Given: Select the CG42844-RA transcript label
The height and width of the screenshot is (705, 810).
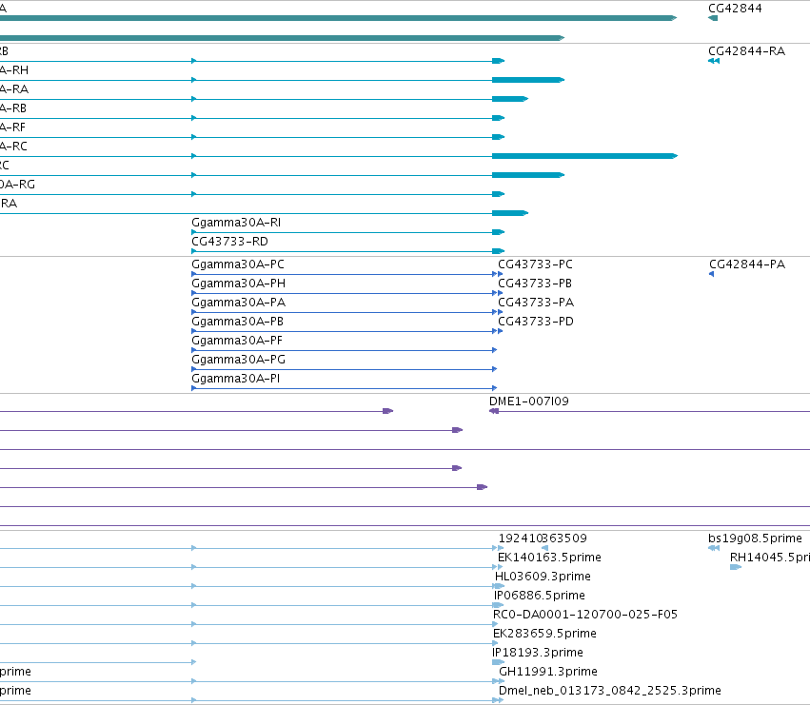Looking at the screenshot, I should click(x=746, y=51).
